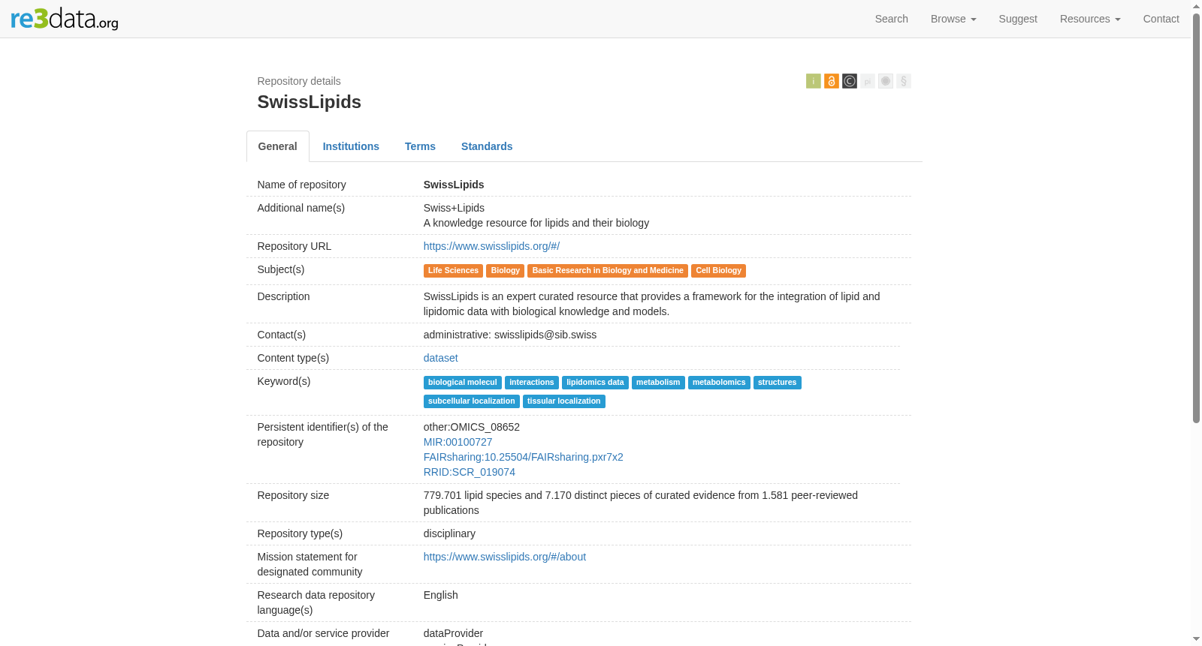Image resolution: width=1202 pixels, height=646 pixels.
Task: Click the 'disciplinary' repository type value
Action: (449, 533)
